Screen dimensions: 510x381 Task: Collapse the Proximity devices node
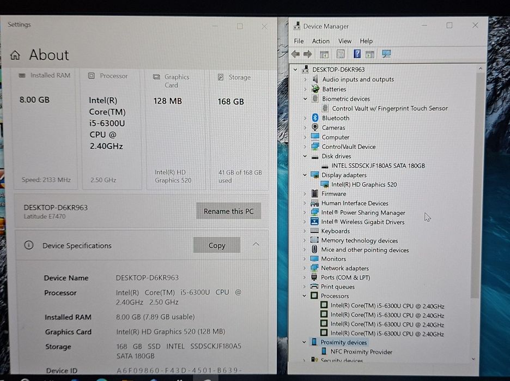(304, 342)
